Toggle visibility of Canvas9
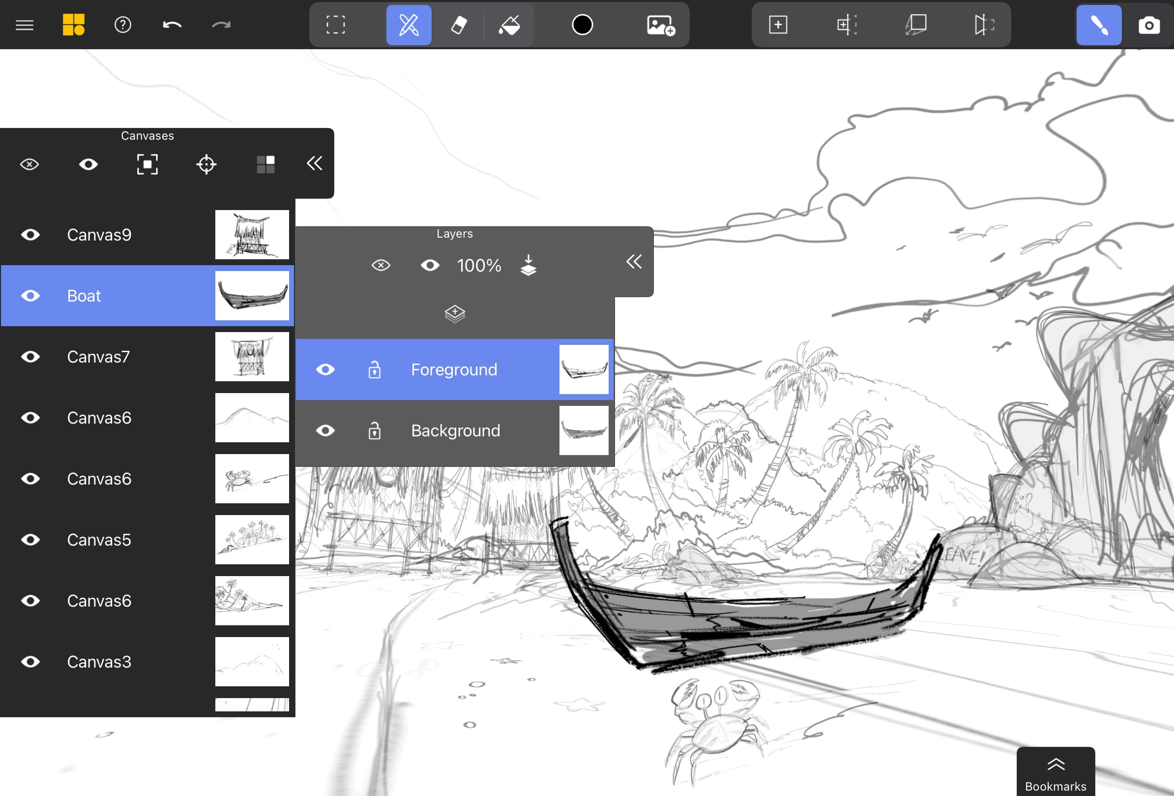1174x796 pixels. click(x=30, y=235)
